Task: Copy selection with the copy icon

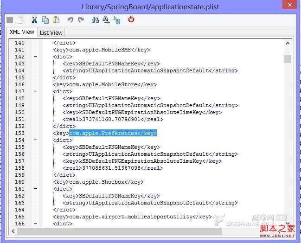Action: coord(45,20)
